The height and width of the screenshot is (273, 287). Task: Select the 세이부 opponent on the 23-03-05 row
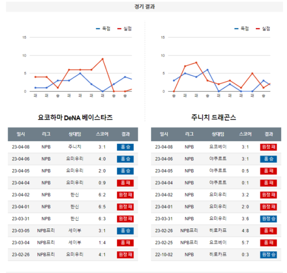click(75, 230)
